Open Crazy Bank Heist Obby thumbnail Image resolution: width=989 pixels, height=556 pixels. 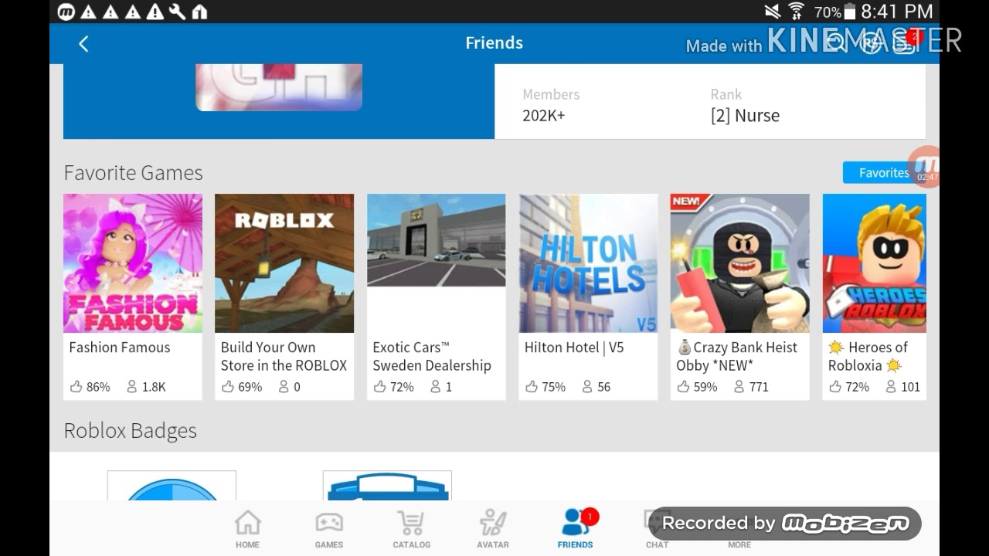[x=740, y=263]
